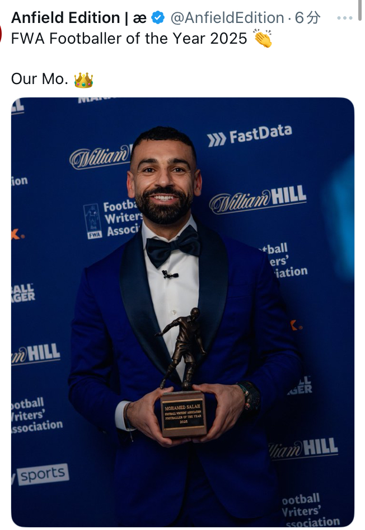The height and width of the screenshot is (530, 365).
Task: Open the attached photo of the award winner
Action: pos(182,312)
